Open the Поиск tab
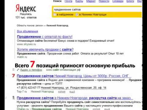147x110 pixels. tap(57, 1)
